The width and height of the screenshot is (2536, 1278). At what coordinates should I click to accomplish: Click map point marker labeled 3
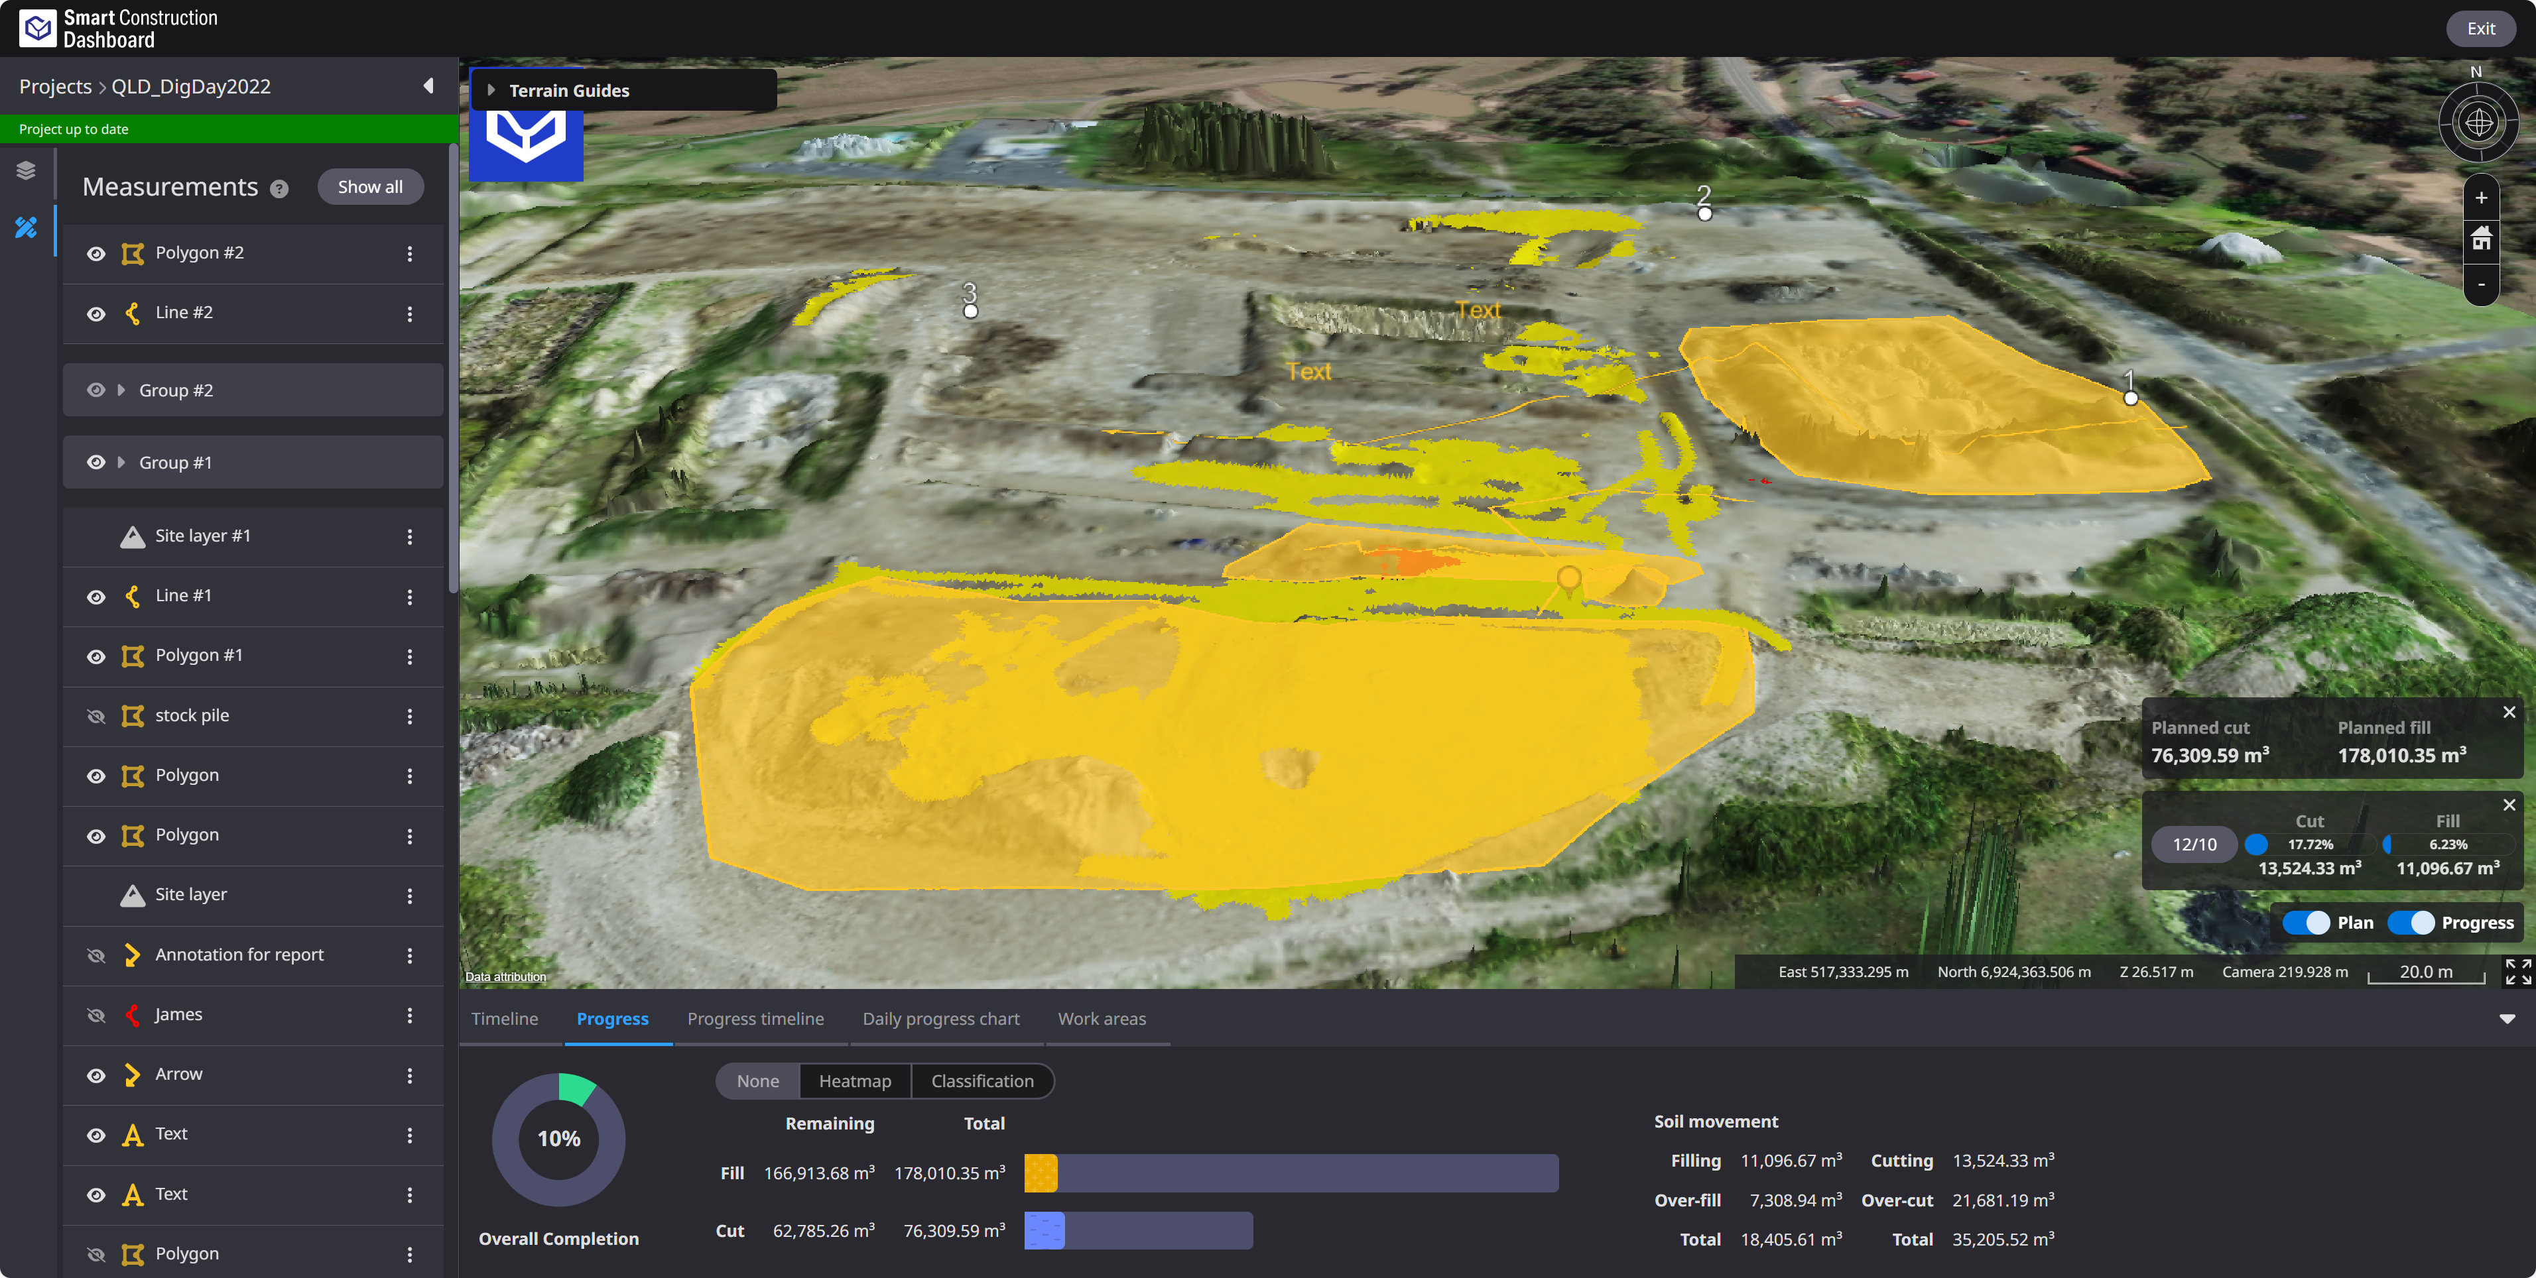click(971, 311)
